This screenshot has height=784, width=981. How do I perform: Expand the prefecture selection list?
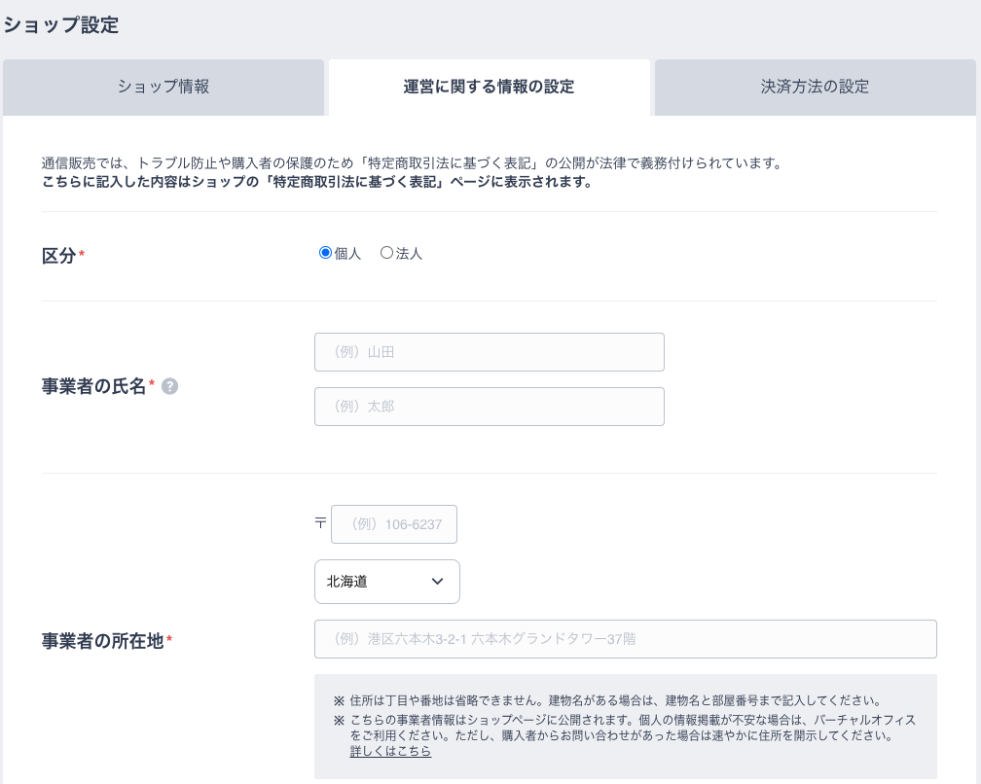pos(387,582)
